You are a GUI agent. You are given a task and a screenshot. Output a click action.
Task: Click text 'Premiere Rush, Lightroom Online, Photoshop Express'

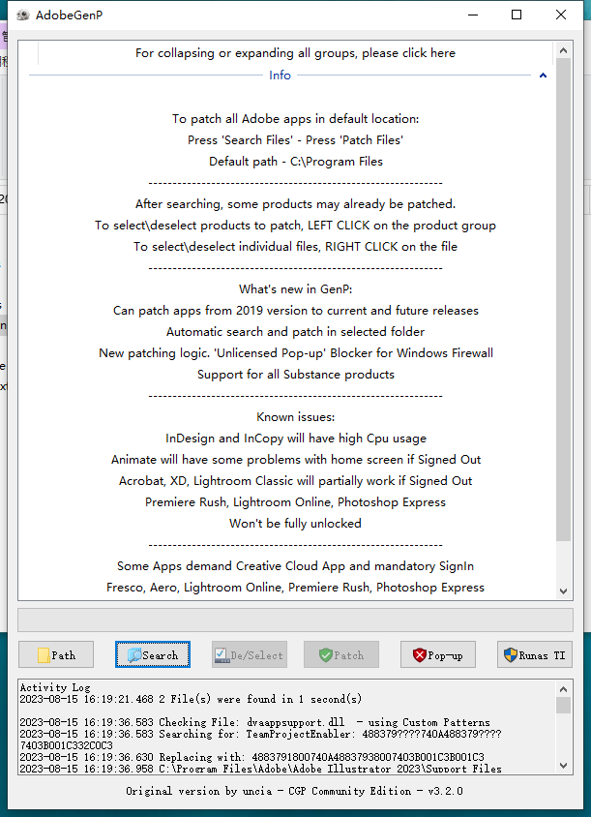295,502
